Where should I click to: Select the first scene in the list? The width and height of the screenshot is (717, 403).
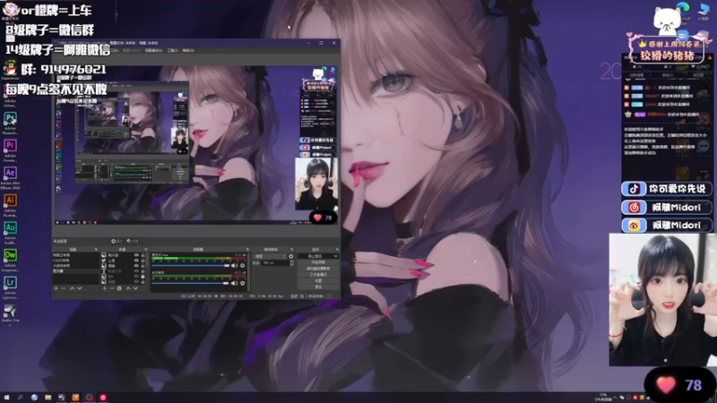coord(75,255)
